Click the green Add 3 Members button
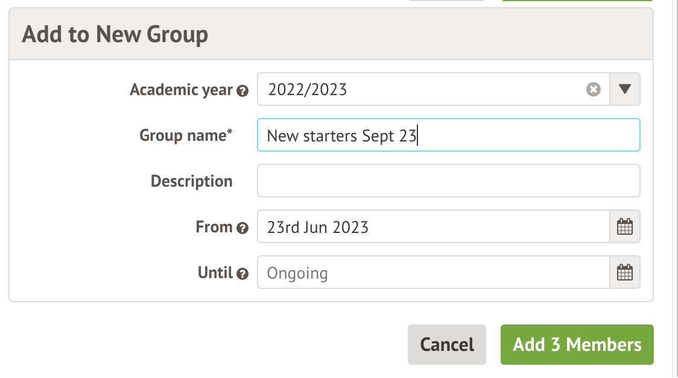 pos(577,344)
